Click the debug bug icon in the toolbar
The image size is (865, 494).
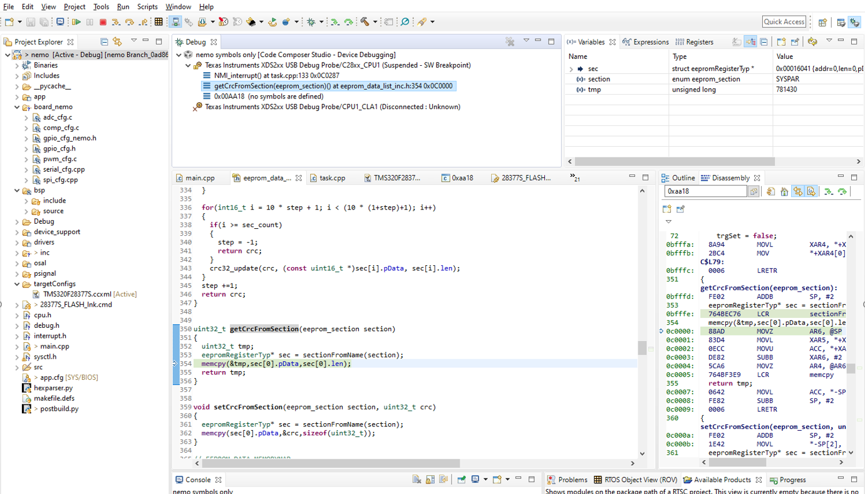311,22
